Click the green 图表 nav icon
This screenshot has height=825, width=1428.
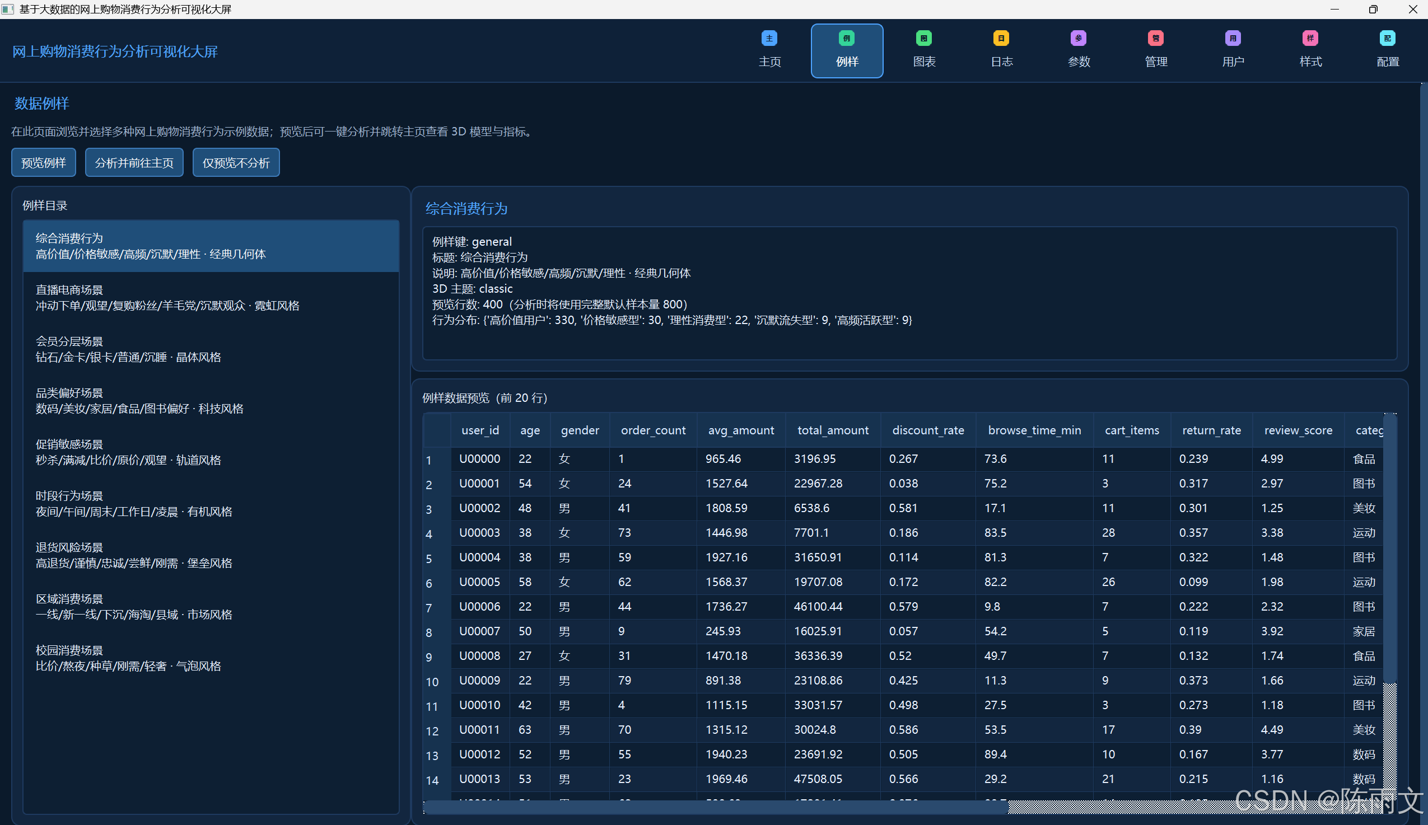[923, 38]
